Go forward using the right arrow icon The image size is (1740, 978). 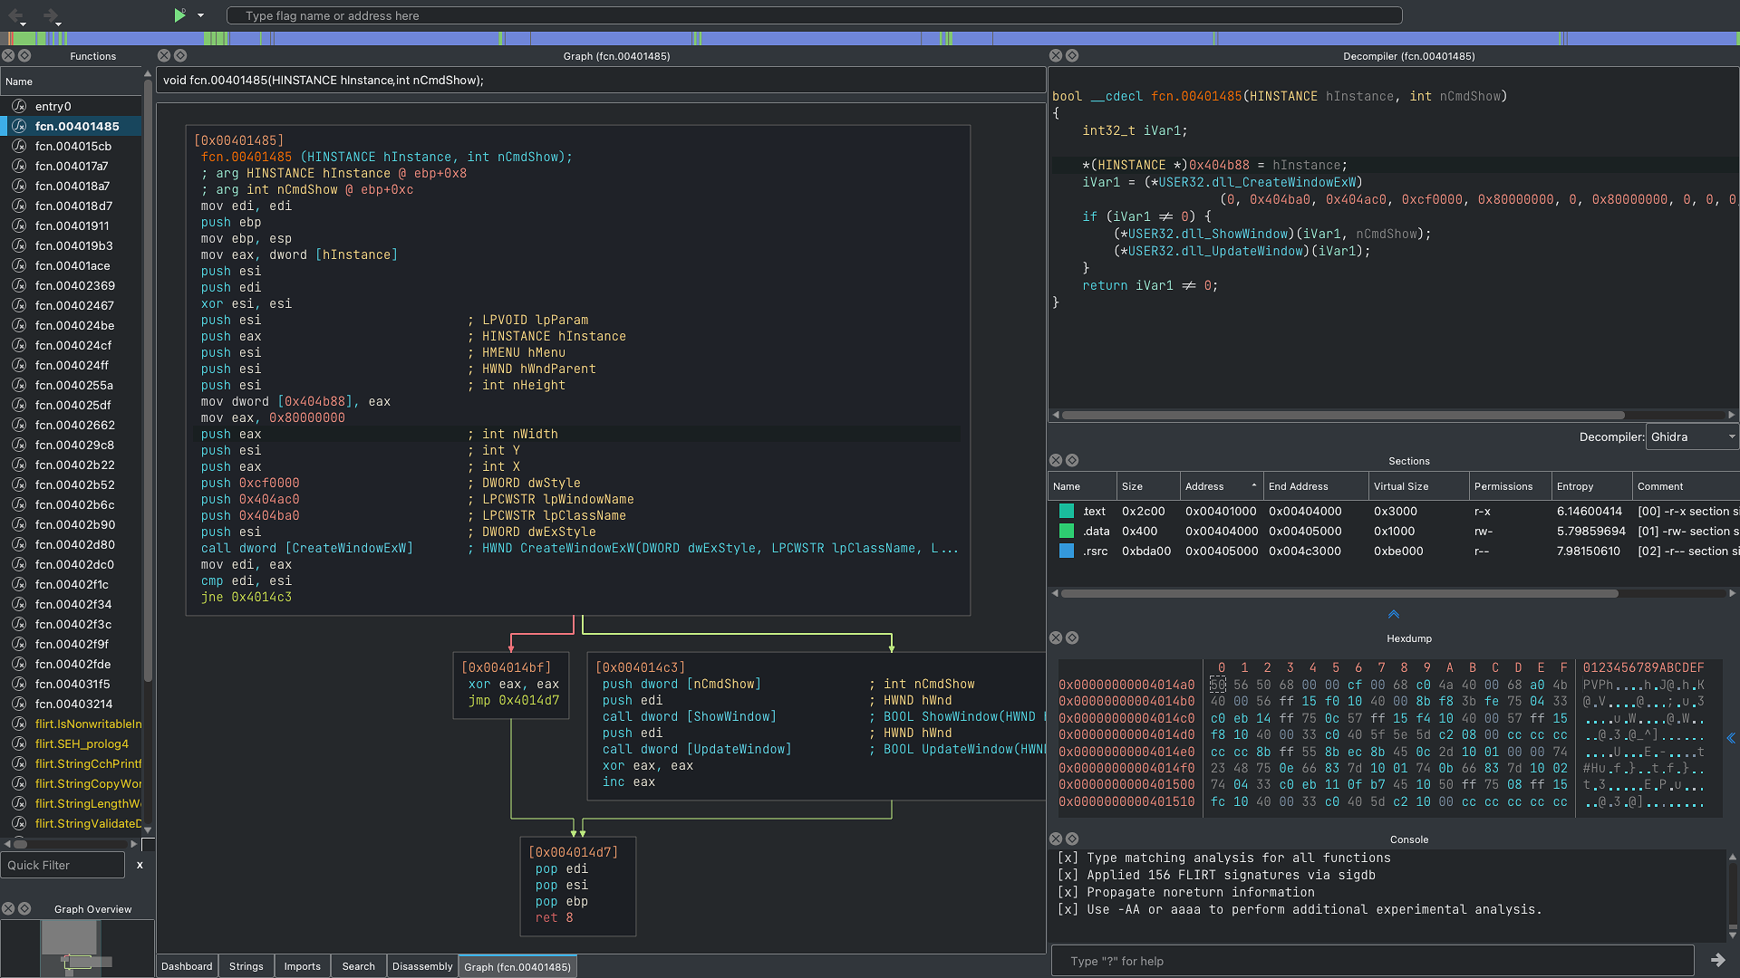coord(51,15)
